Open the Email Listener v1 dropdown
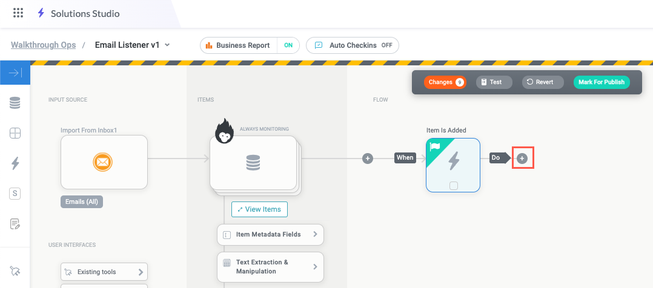 pos(167,45)
